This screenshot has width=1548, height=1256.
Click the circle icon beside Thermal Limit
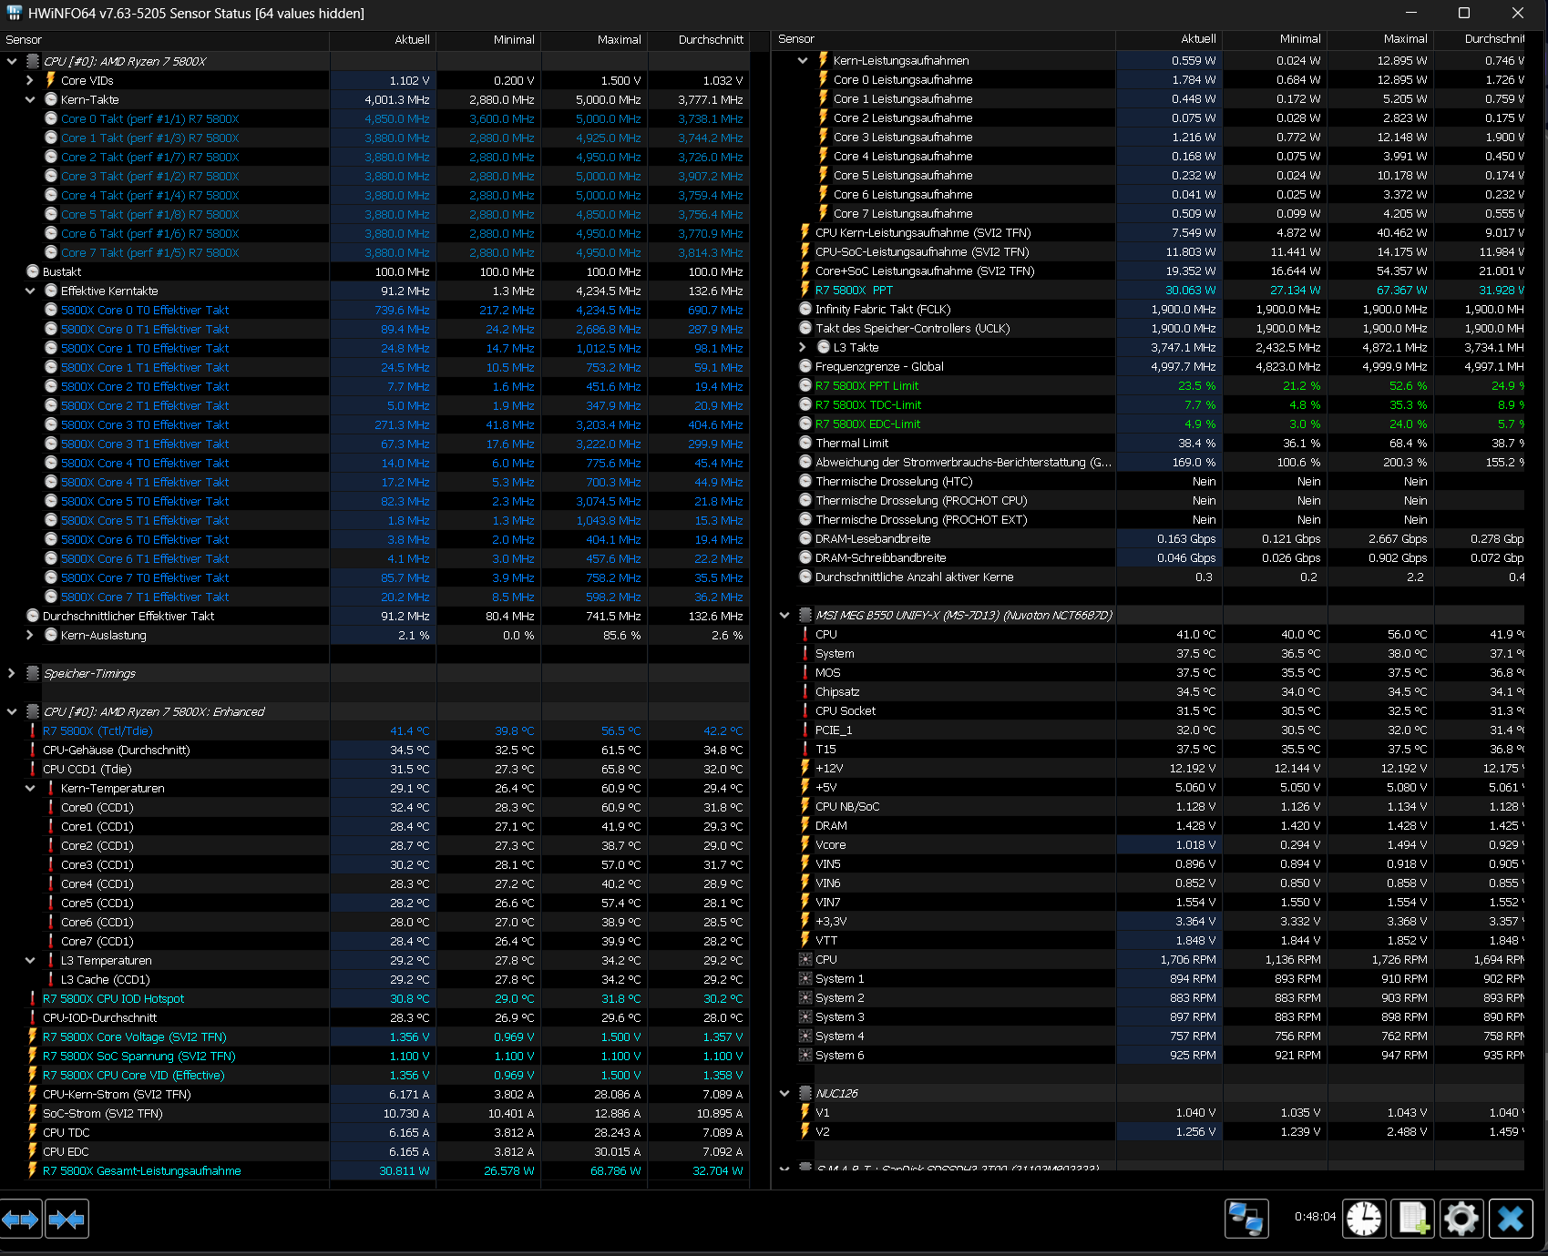click(805, 443)
